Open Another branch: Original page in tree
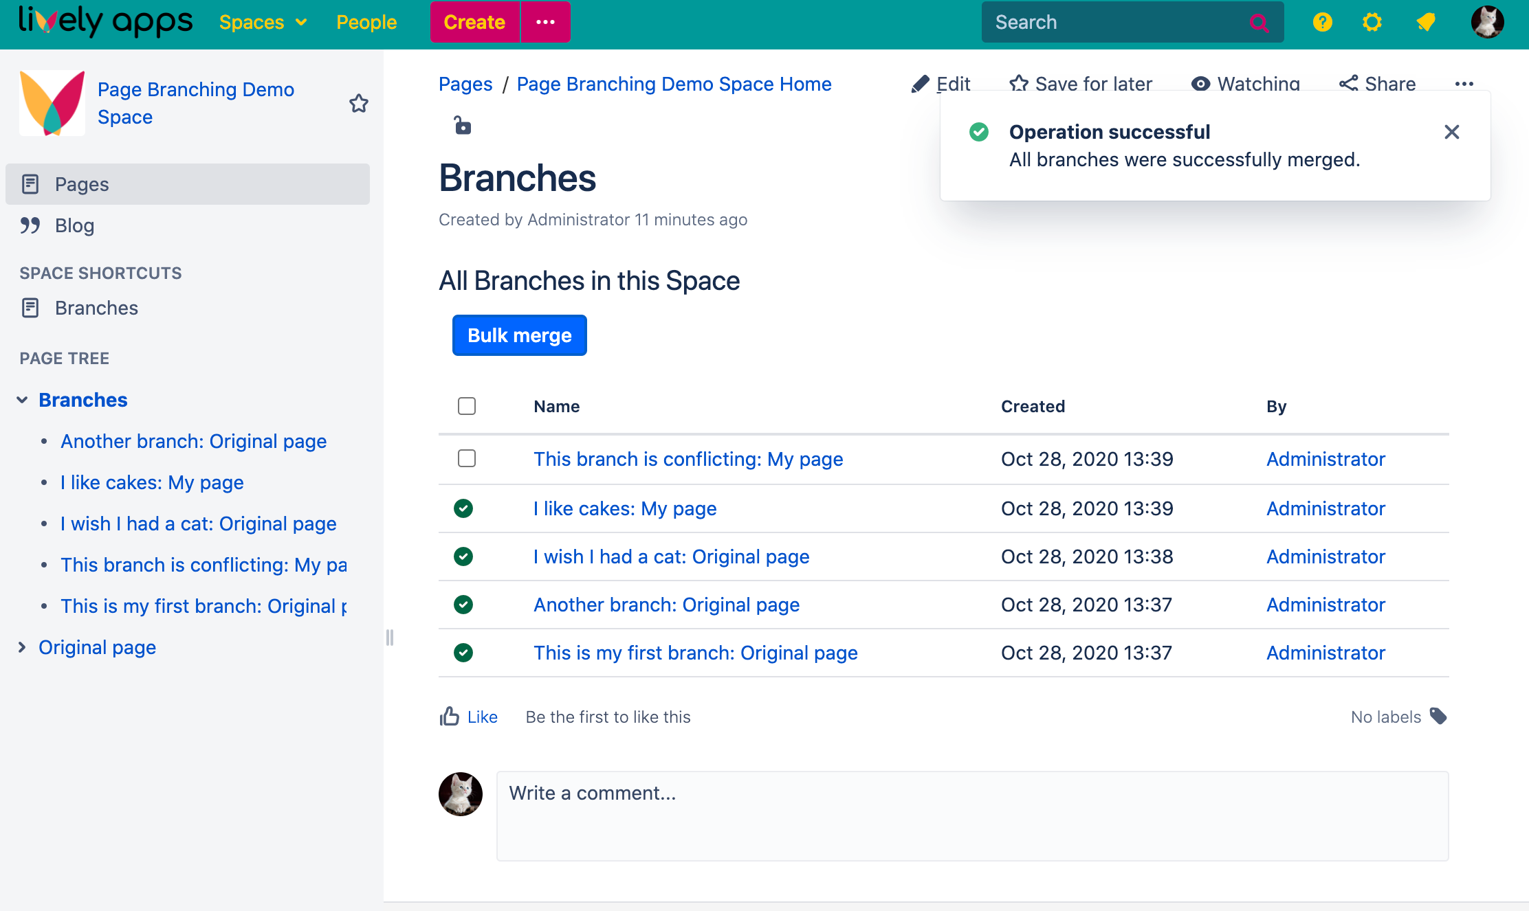The image size is (1529, 911). [193, 441]
